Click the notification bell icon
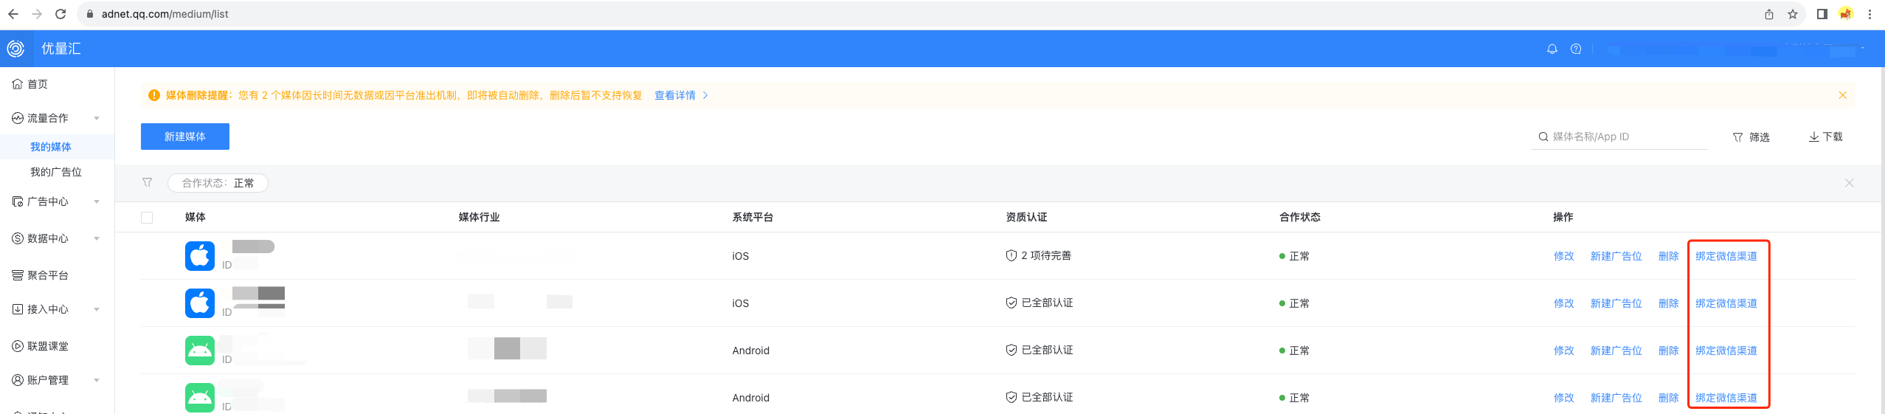Screen dimensions: 1885x414 coord(1552,49)
